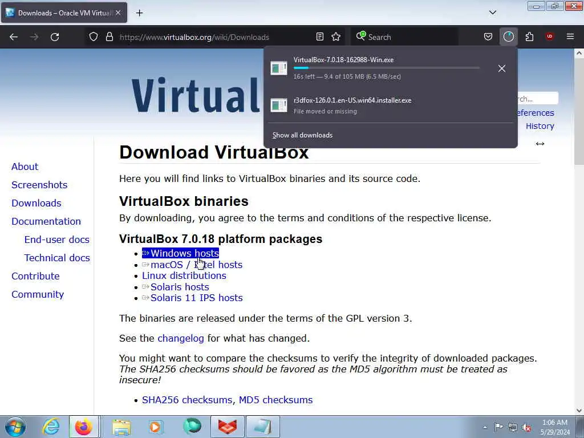Click the Solaris 11 IPS hosts link
Viewport: 584px width, 438px height.
[x=192, y=298]
